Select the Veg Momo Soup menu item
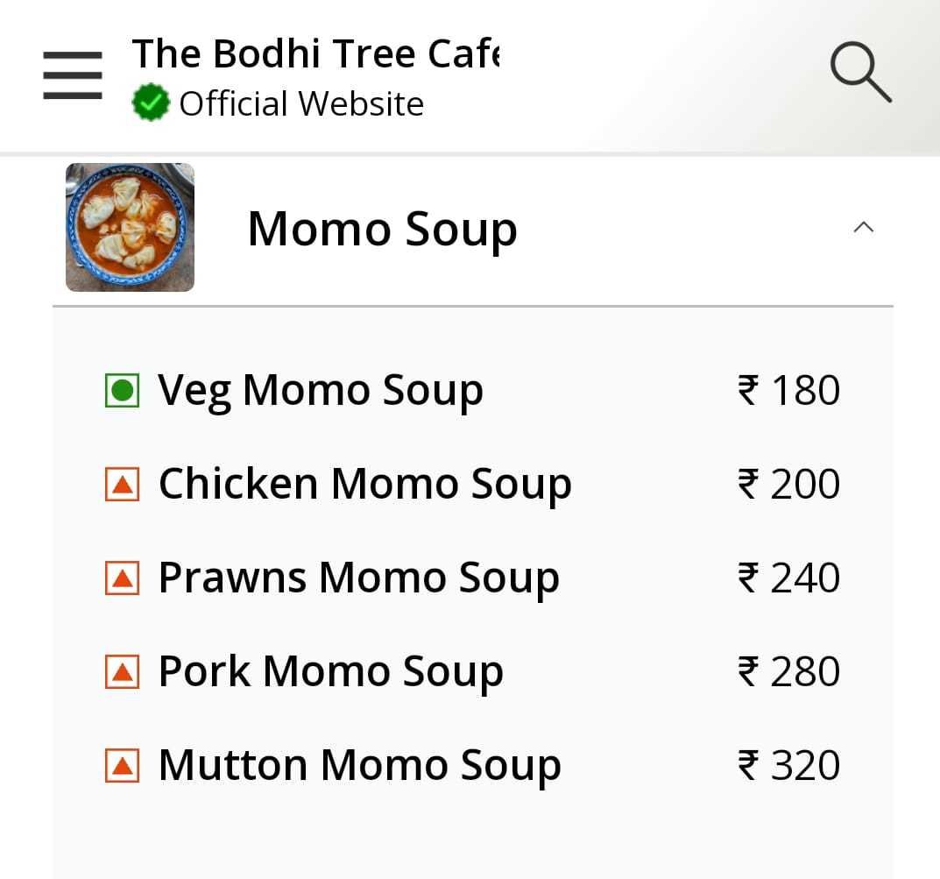The image size is (940, 879). pos(320,389)
